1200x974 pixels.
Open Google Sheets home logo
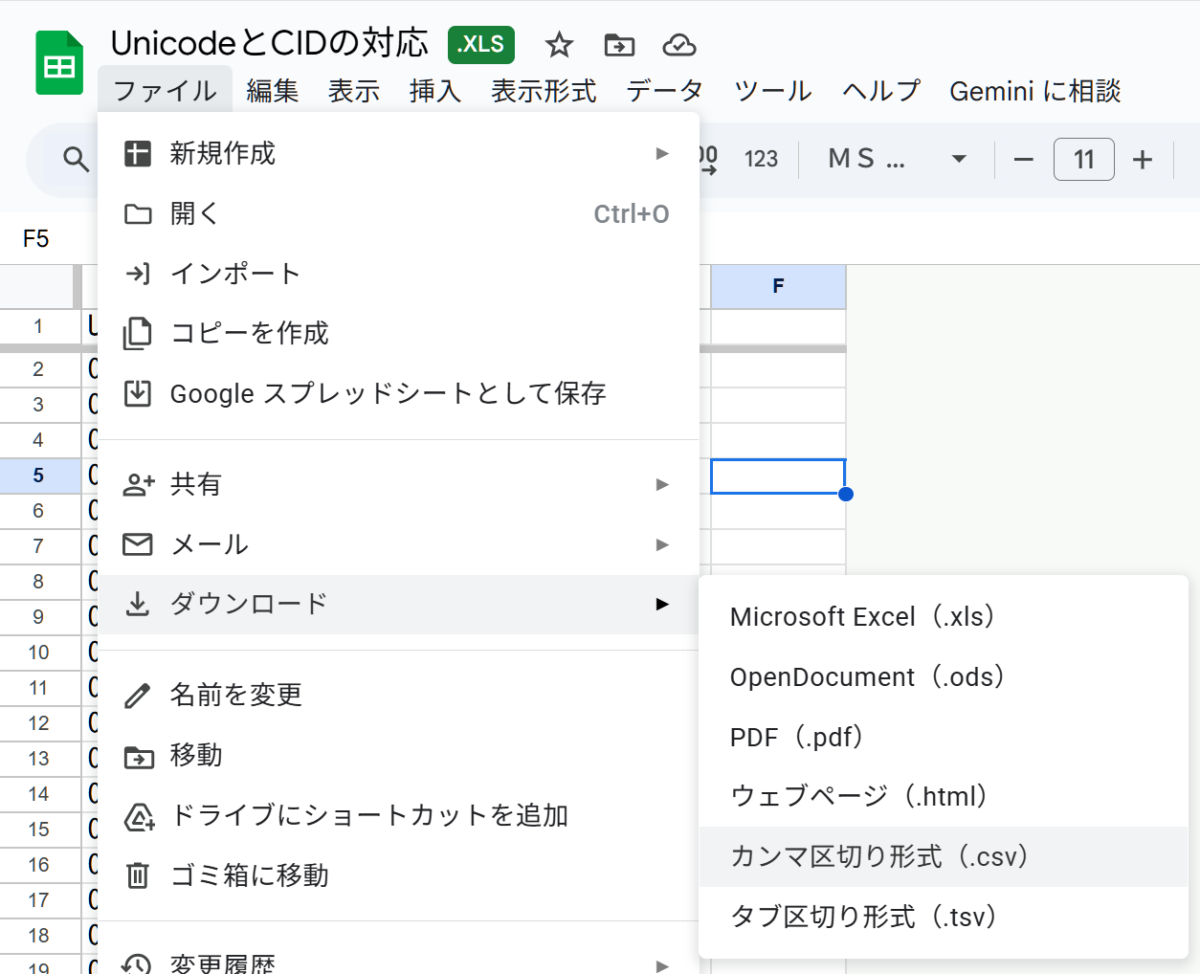click(59, 64)
